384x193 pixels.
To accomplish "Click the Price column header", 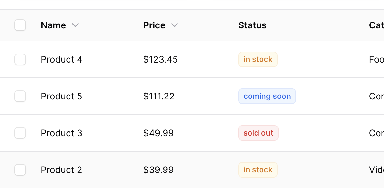I will click(x=154, y=25).
